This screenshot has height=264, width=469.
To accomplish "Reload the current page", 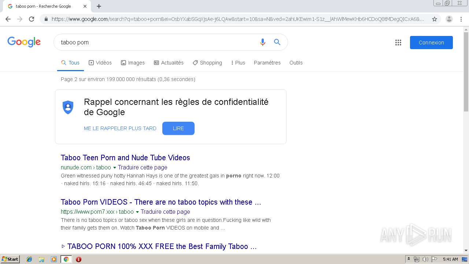I will point(32,19).
